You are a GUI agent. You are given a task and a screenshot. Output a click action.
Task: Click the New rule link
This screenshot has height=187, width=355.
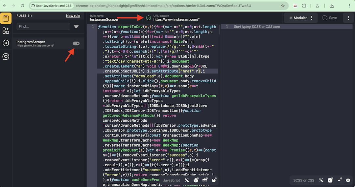(x=73, y=16)
